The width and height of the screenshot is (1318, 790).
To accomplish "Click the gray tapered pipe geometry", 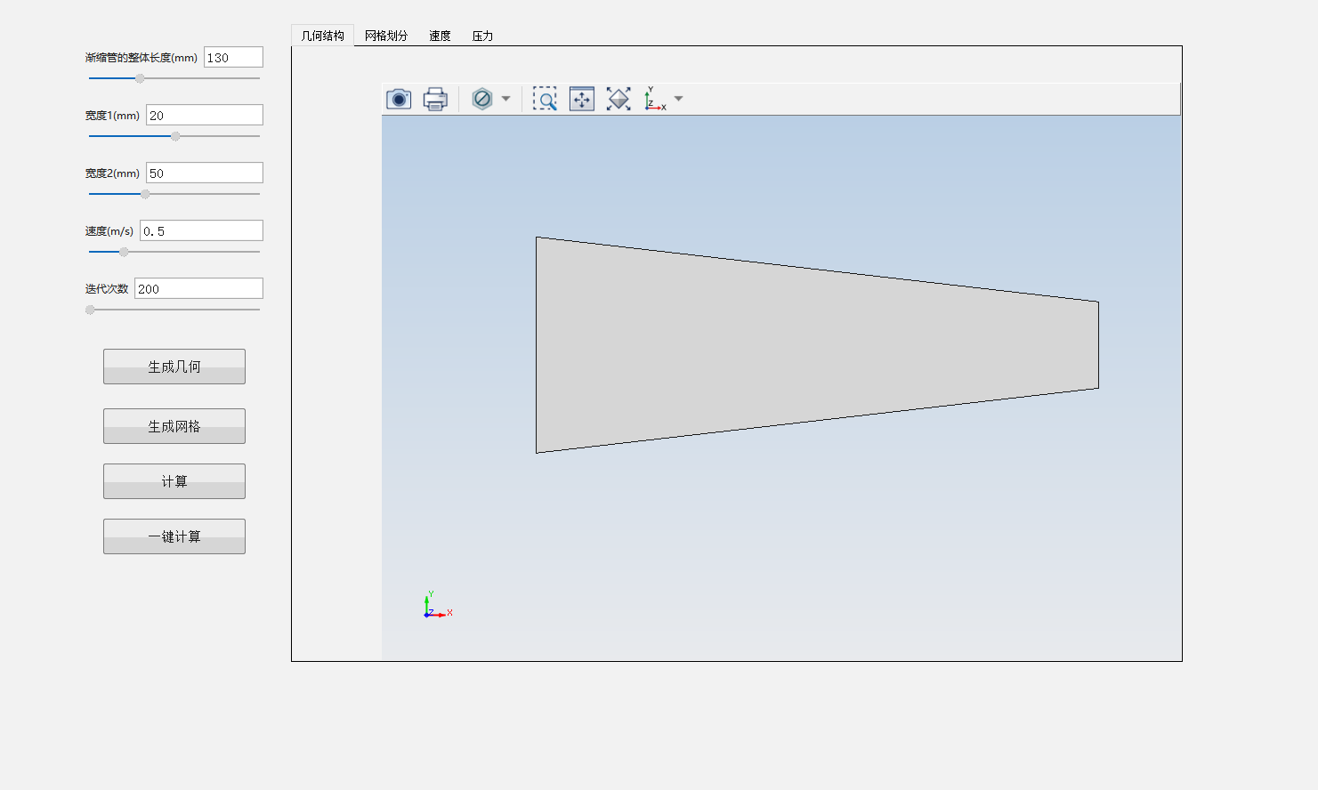I will tap(817, 345).
